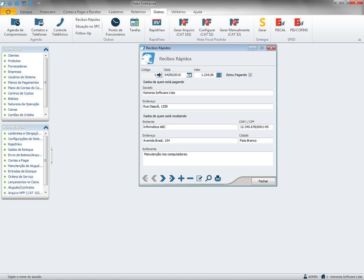364x280 pixels.
Task: Open Agenda de Compromissos
Action: pyautogui.click(x=15, y=27)
